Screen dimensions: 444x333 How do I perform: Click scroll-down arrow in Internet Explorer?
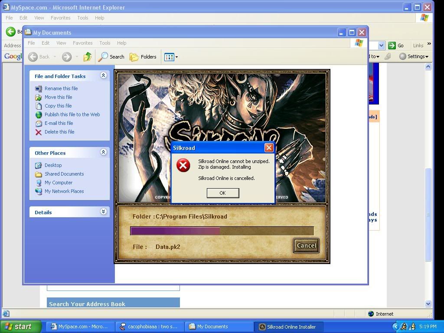[428, 304]
